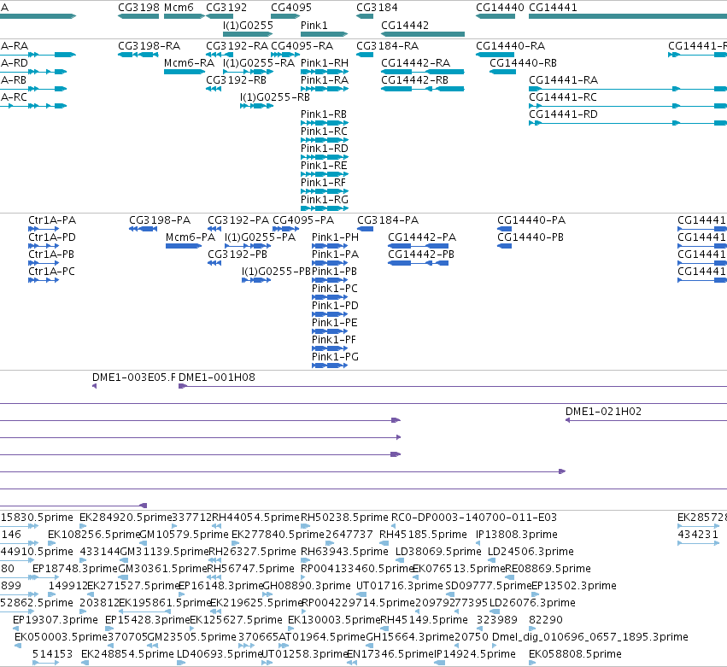Click the Ctr1A-PA protein label
This screenshot has width=727, height=667.
click(52, 220)
